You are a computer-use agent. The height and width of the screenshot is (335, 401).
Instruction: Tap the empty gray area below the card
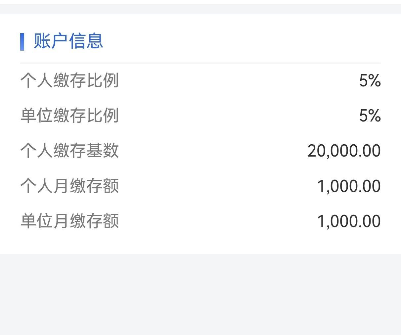pos(200,294)
